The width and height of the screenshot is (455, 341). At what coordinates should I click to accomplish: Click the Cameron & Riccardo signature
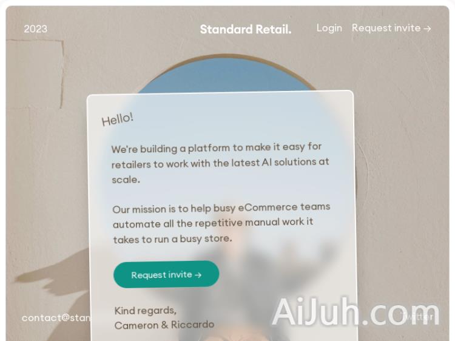164,325
